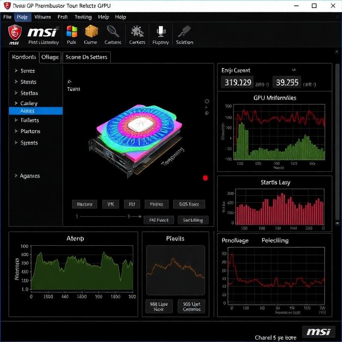Image resolution: width=342 pixels, height=342 pixels.
Task: Select the wrench Solution icon in the toolbar
Action: 184,31
